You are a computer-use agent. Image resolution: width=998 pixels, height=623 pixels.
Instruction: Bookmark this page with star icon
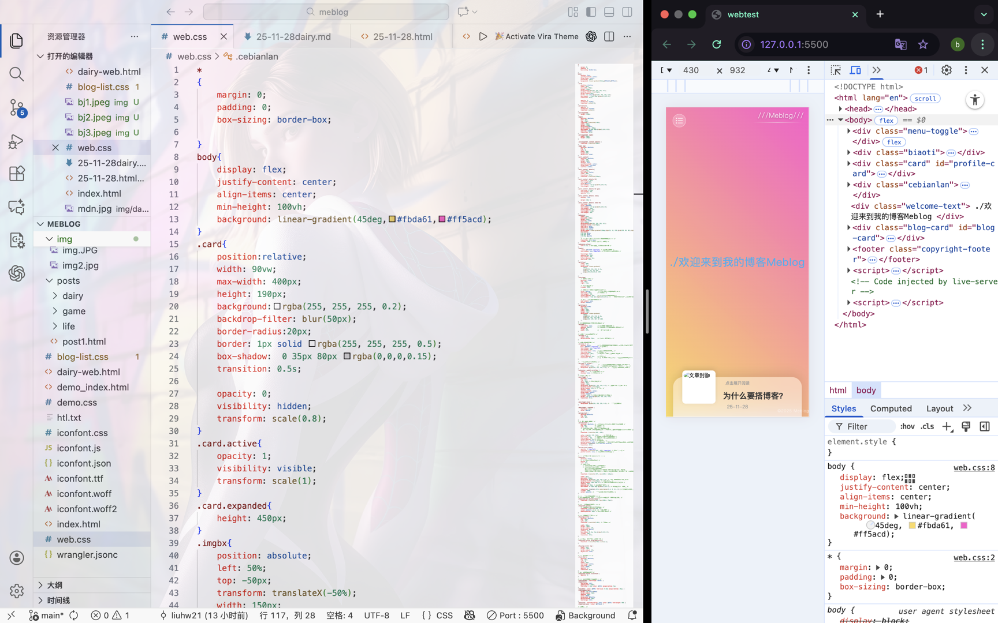coord(923,44)
